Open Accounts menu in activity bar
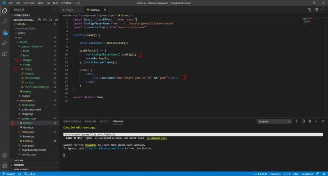 click(x=5, y=155)
